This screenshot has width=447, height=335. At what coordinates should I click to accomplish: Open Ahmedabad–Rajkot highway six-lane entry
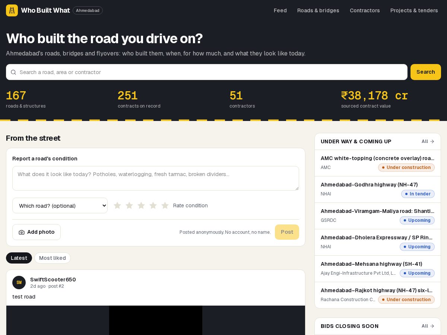(x=378, y=295)
